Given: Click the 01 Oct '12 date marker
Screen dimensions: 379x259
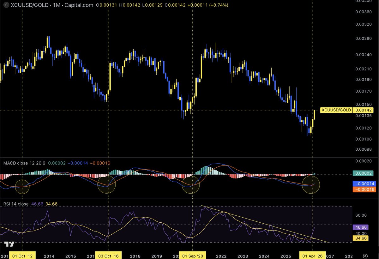Looking at the screenshot, I should coord(22,256).
